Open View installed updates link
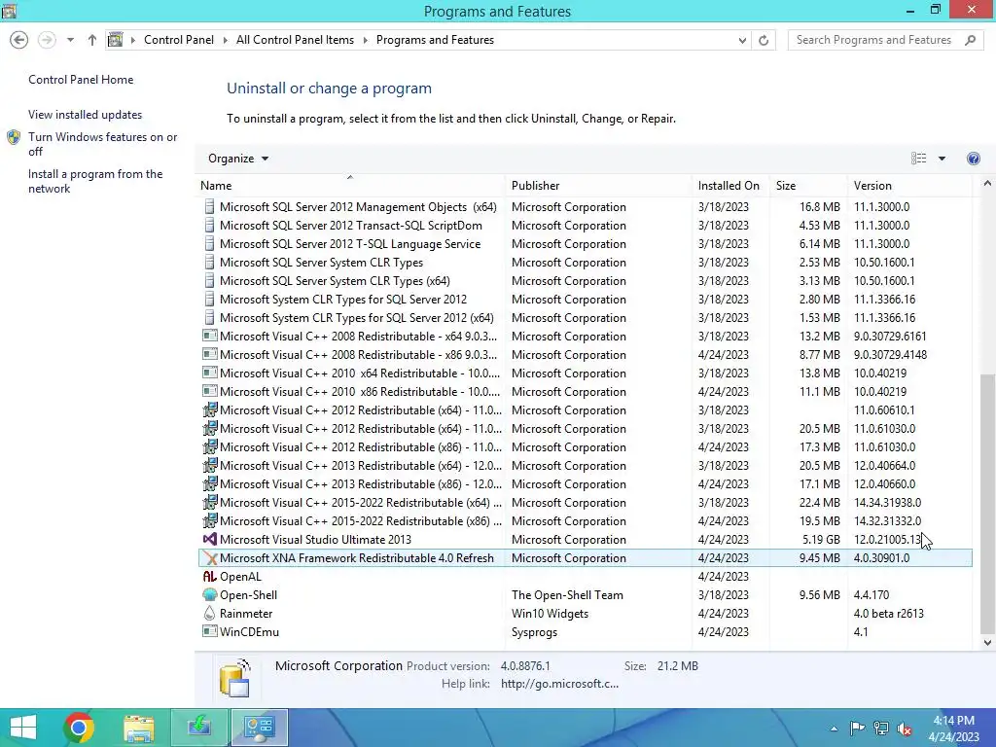Image resolution: width=996 pixels, height=747 pixels. point(86,115)
